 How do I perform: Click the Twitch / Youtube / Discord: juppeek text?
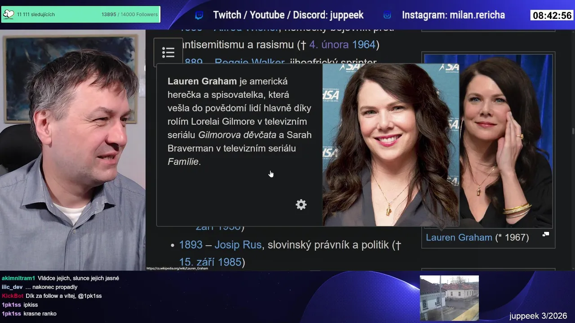pos(288,15)
